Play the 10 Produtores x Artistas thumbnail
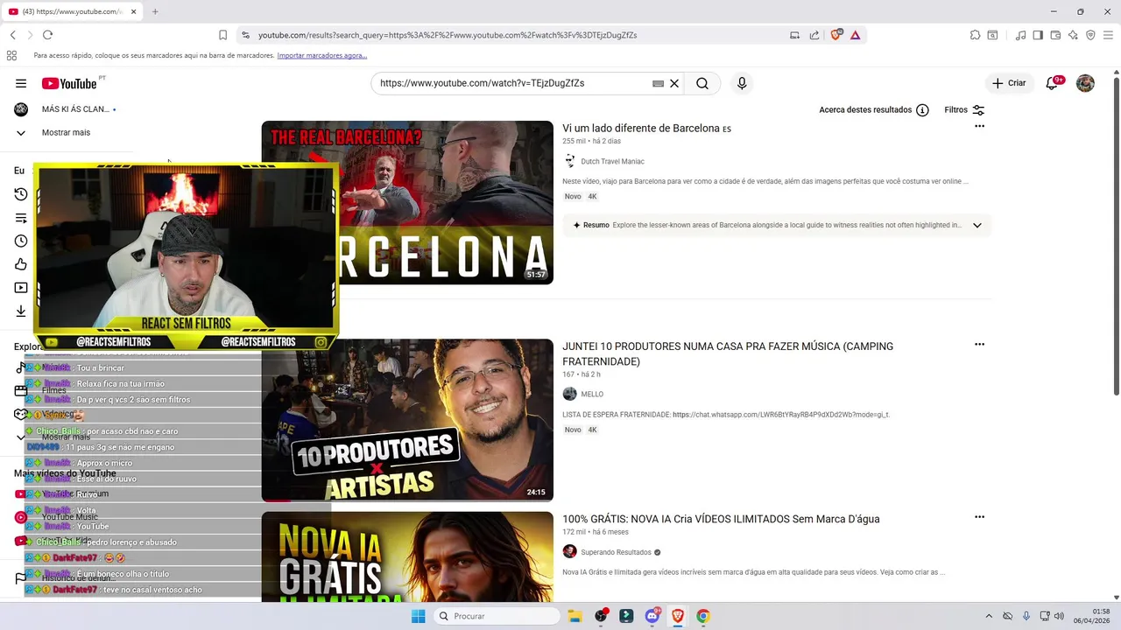The width and height of the screenshot is (1121, 630). (407, 420)
